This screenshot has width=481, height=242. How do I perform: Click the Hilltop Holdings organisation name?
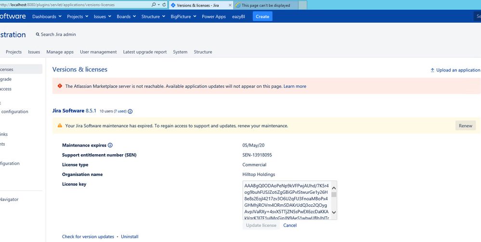pos(259,175)
